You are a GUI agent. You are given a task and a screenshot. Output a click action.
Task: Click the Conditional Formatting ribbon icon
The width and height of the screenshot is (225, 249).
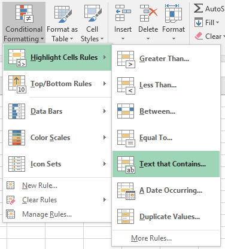click(x=25, y=13)
